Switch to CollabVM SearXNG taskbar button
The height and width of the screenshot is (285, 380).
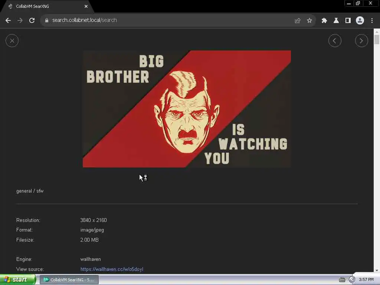click(x=69, y=280)
